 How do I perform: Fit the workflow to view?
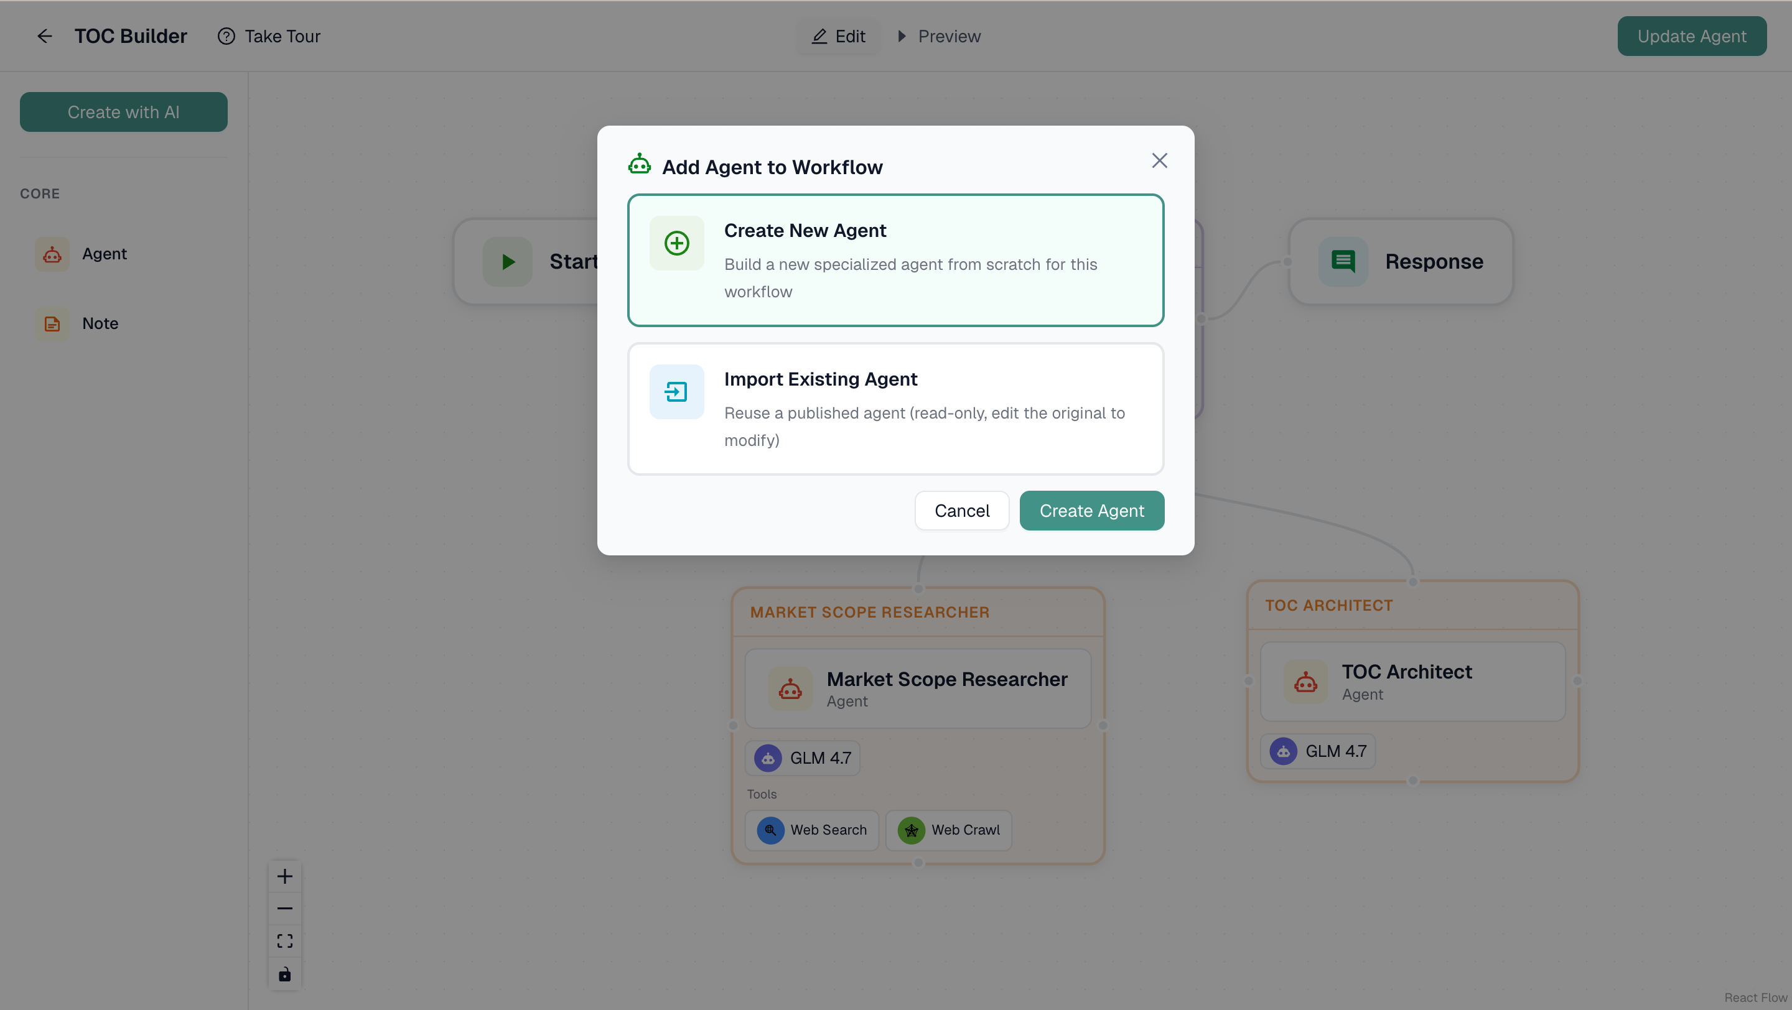click(284, 940)
